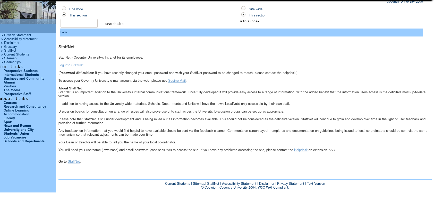434x212 pixels.
Task: Select the right This section radio button
Action: coord(243,15)
